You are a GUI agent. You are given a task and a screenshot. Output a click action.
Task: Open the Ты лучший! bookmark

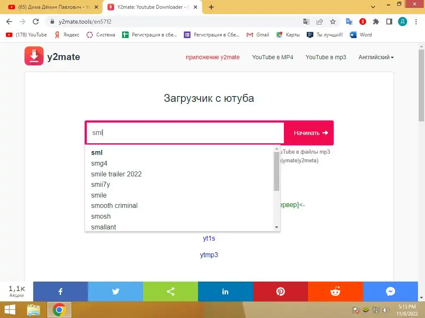click(325, 35)
